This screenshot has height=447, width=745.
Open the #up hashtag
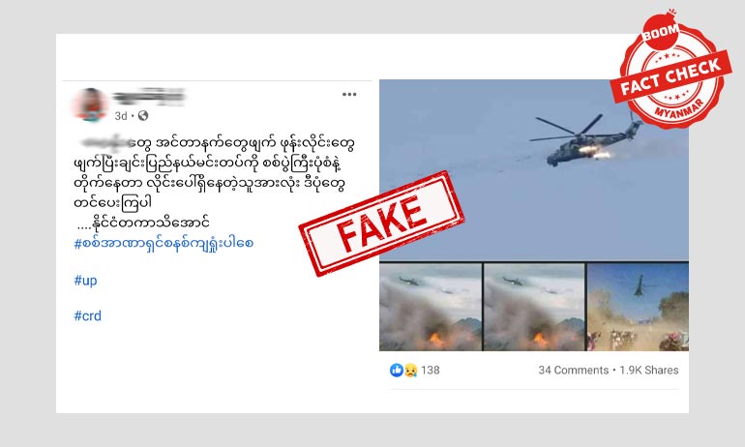point(85,281)
